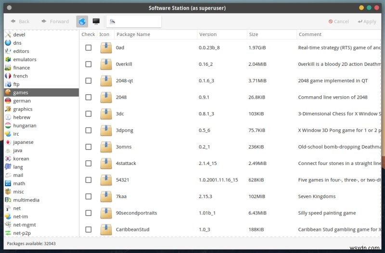This screenshot has width=385, height=253.
Task: Tick the 90secondportraits package checkbox
Action: pos(89,213)
